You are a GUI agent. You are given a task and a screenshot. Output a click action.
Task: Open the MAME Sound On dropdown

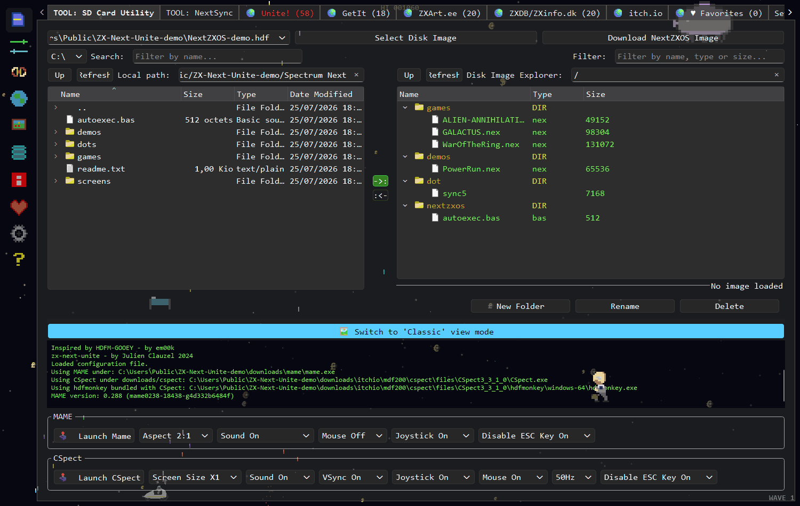[265, 436]
